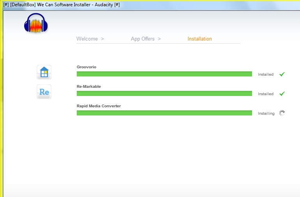The height and width of the screenshot is (197, 300).
Task: Click the Re-Markable progress bar
Action: click(x=164, y=94)
